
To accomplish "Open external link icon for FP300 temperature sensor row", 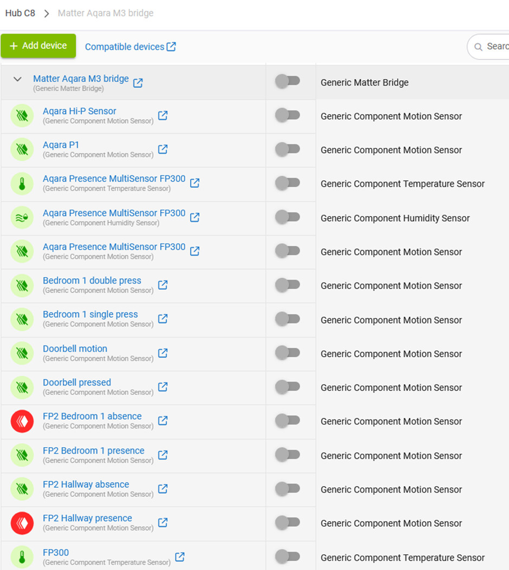I will click(180, 556).
